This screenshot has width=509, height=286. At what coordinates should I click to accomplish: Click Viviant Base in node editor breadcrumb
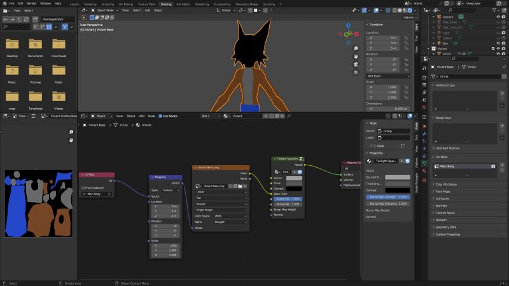click(97, 125)
